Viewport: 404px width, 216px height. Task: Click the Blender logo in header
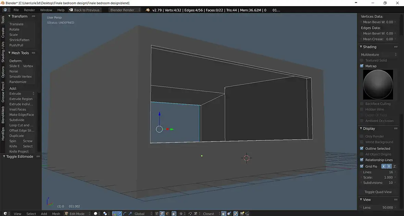[148, 10]
